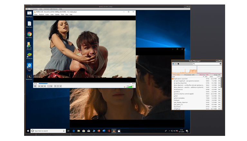The width and height of the screenshot is (247, 141).
Task: Select the gnome-volume-control-applet process row
Action: tap(196, 94)
